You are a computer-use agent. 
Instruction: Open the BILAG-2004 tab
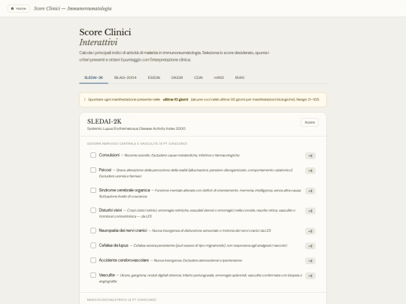click(126, 77)
